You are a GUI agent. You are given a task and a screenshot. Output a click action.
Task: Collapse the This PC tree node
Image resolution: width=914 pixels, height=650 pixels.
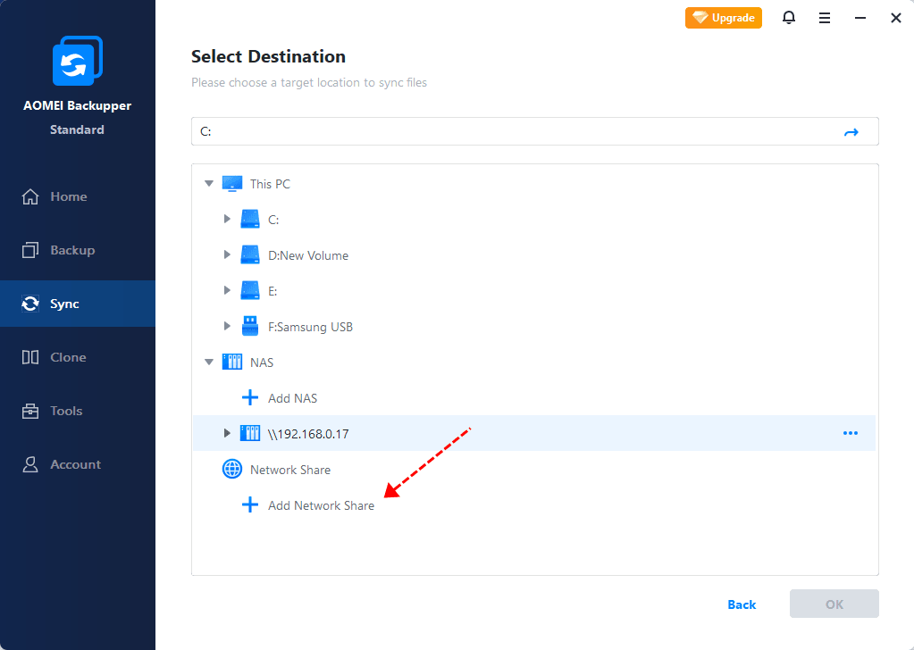pyautogui.click(x=209, y=184)
